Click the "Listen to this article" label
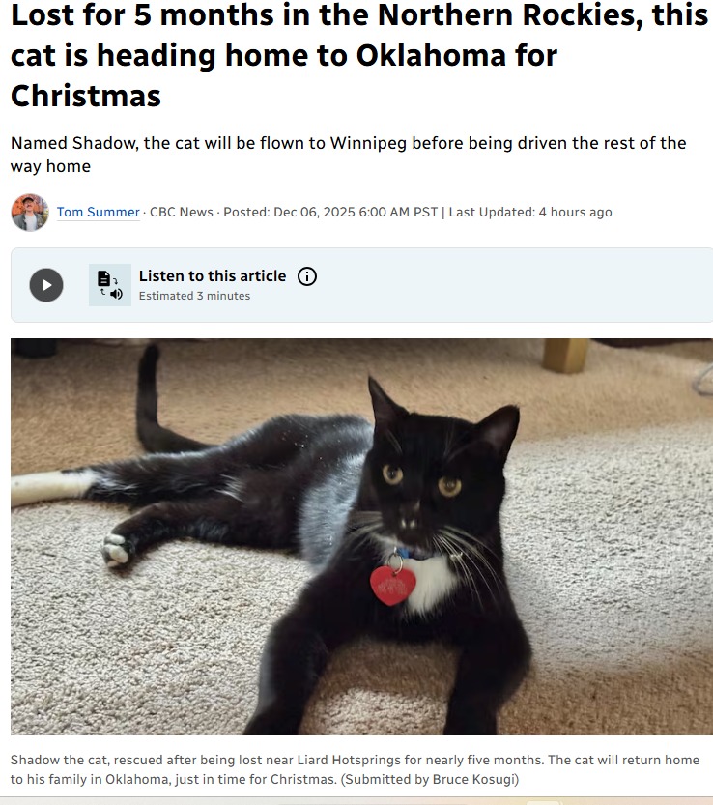Screen dimensions: 713x805 point(213,276)
